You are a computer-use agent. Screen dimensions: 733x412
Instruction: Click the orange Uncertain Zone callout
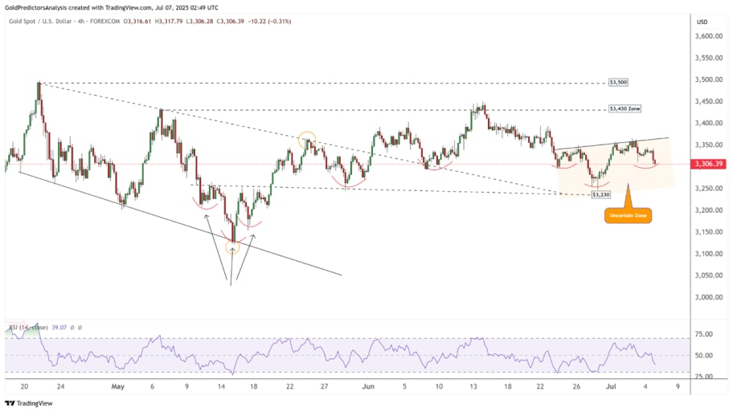(628, 215)
